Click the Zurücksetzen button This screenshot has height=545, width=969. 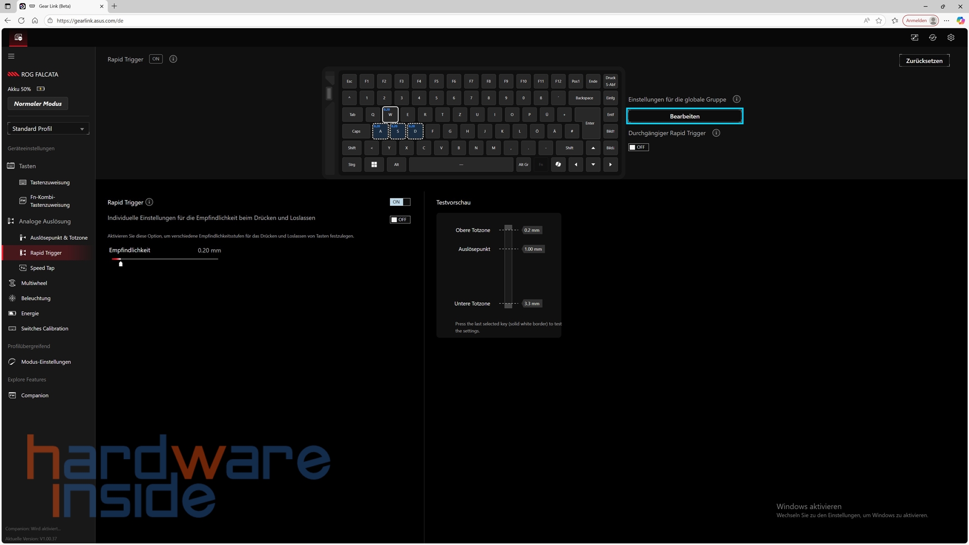(x=924, y=61)
